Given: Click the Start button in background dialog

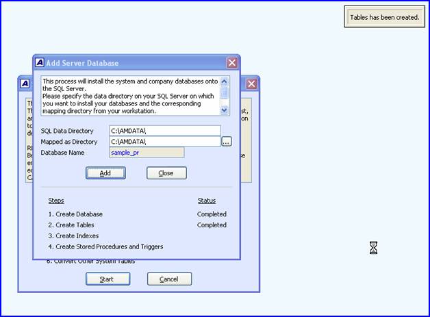Looking at the screenshot, I should pos(108,279).
